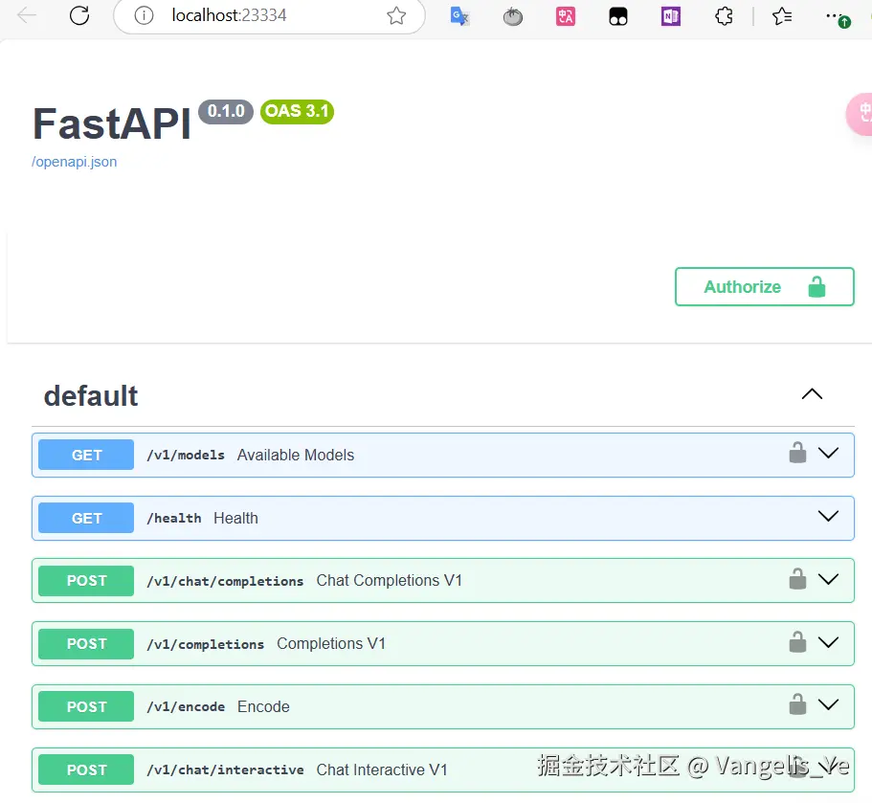
Task: Click the Authorize button
Action: point(764,287)
